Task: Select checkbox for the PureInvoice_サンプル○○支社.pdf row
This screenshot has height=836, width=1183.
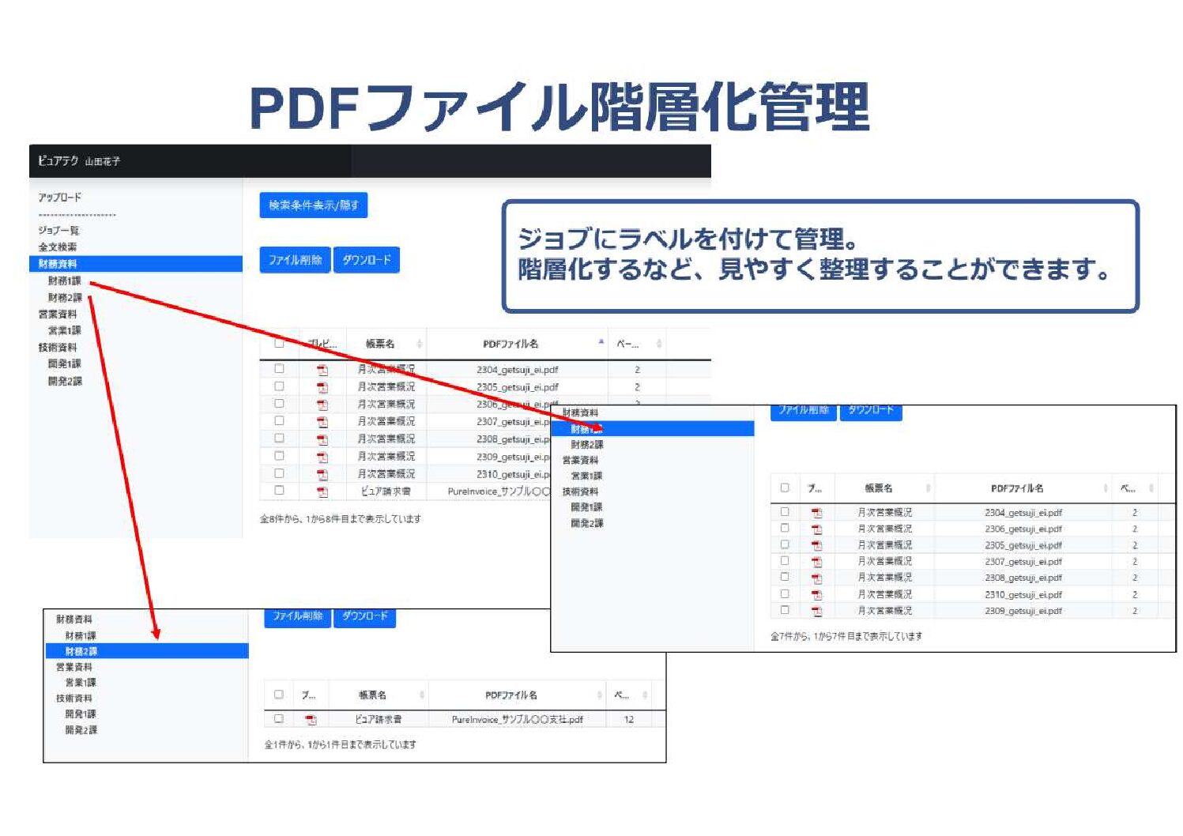Action: pos(278,719)
